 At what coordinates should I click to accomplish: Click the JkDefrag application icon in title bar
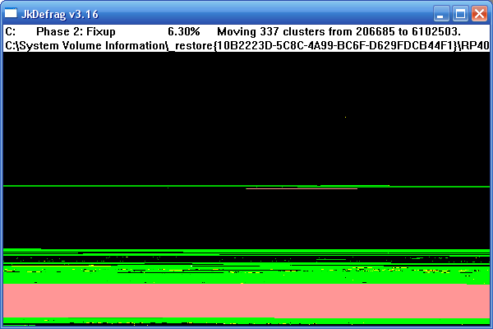[11, 13]
